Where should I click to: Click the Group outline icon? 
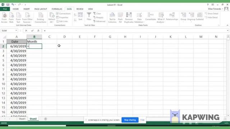click(x=183, y=17)
